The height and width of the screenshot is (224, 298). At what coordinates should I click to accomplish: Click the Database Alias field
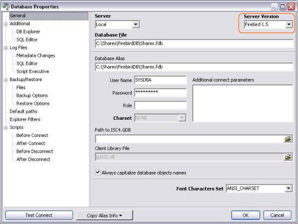click(194, 67)
